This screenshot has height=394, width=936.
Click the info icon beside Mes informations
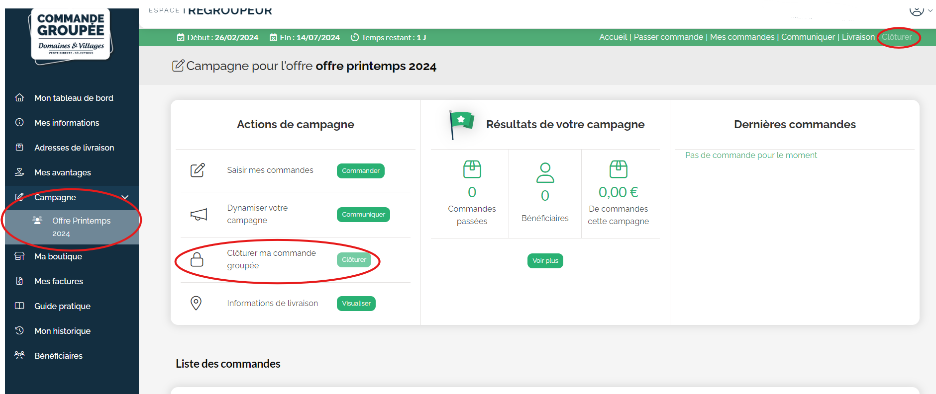[x=19, y=122]
